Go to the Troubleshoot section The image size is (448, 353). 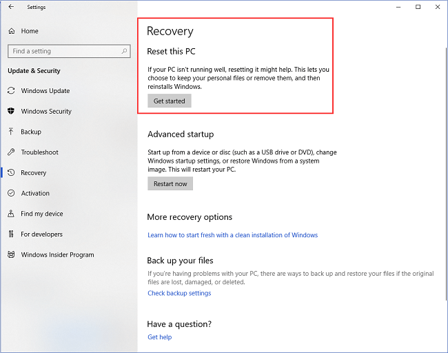click(39, 152)
